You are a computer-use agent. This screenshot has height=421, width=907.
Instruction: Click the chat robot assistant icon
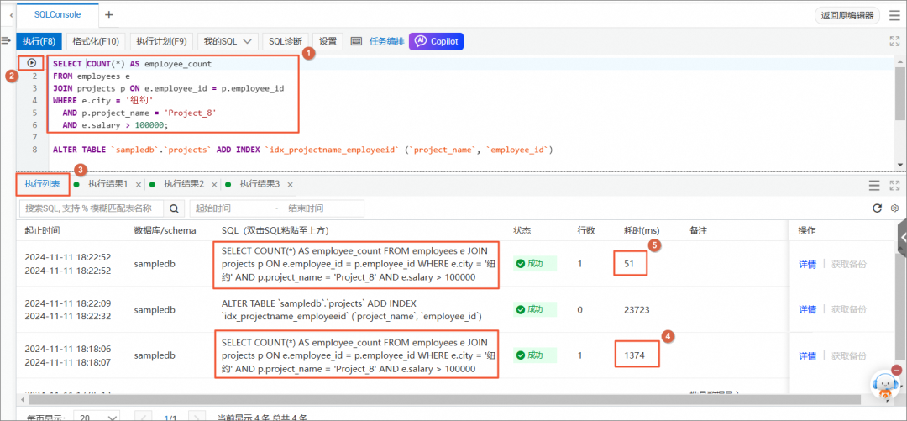(885, 385)
